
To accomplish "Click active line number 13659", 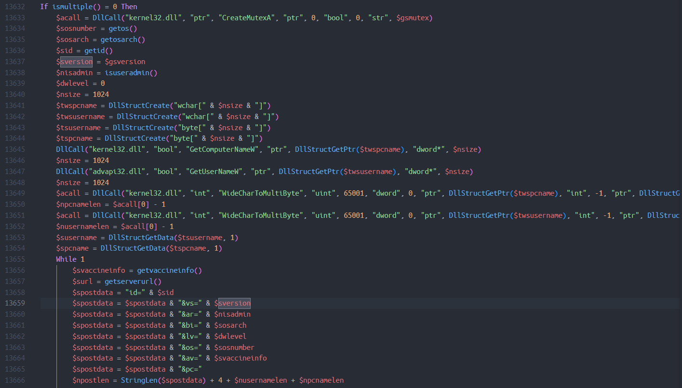I will point(15,304).
